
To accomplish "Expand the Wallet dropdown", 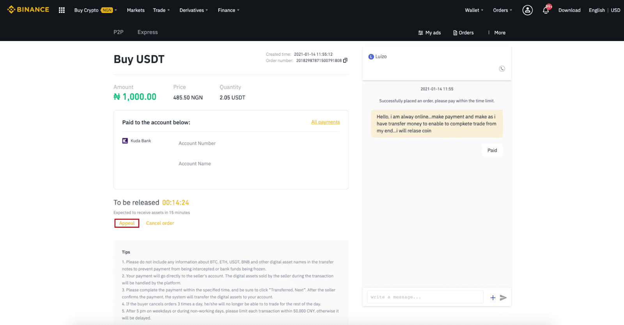I will [x=474, y=10].
